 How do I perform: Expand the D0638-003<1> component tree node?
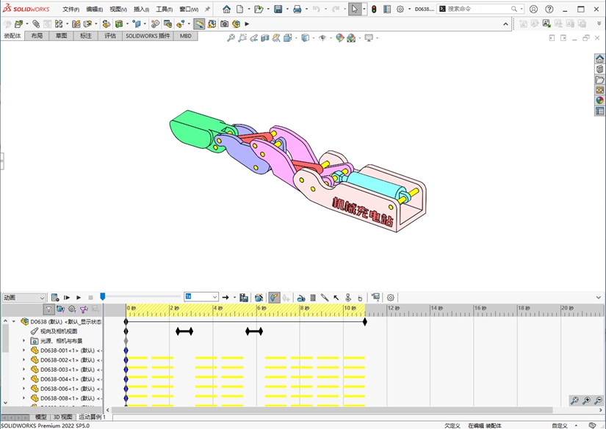(24, 370)
